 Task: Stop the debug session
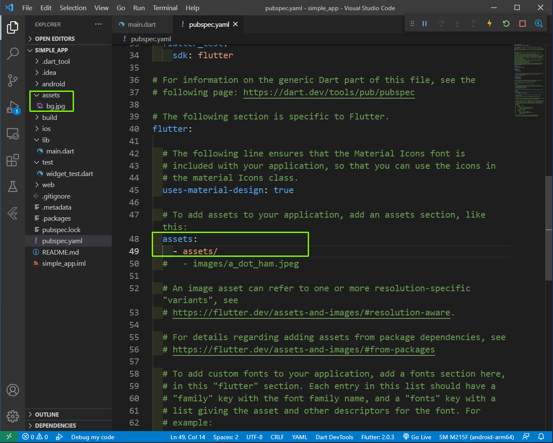coord(522,23)
